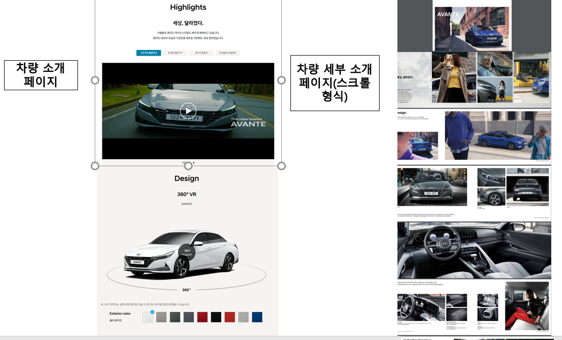Choose the orange-red exterior color swatch
This screenshot has width=562, height=340.
pos(230,317)
